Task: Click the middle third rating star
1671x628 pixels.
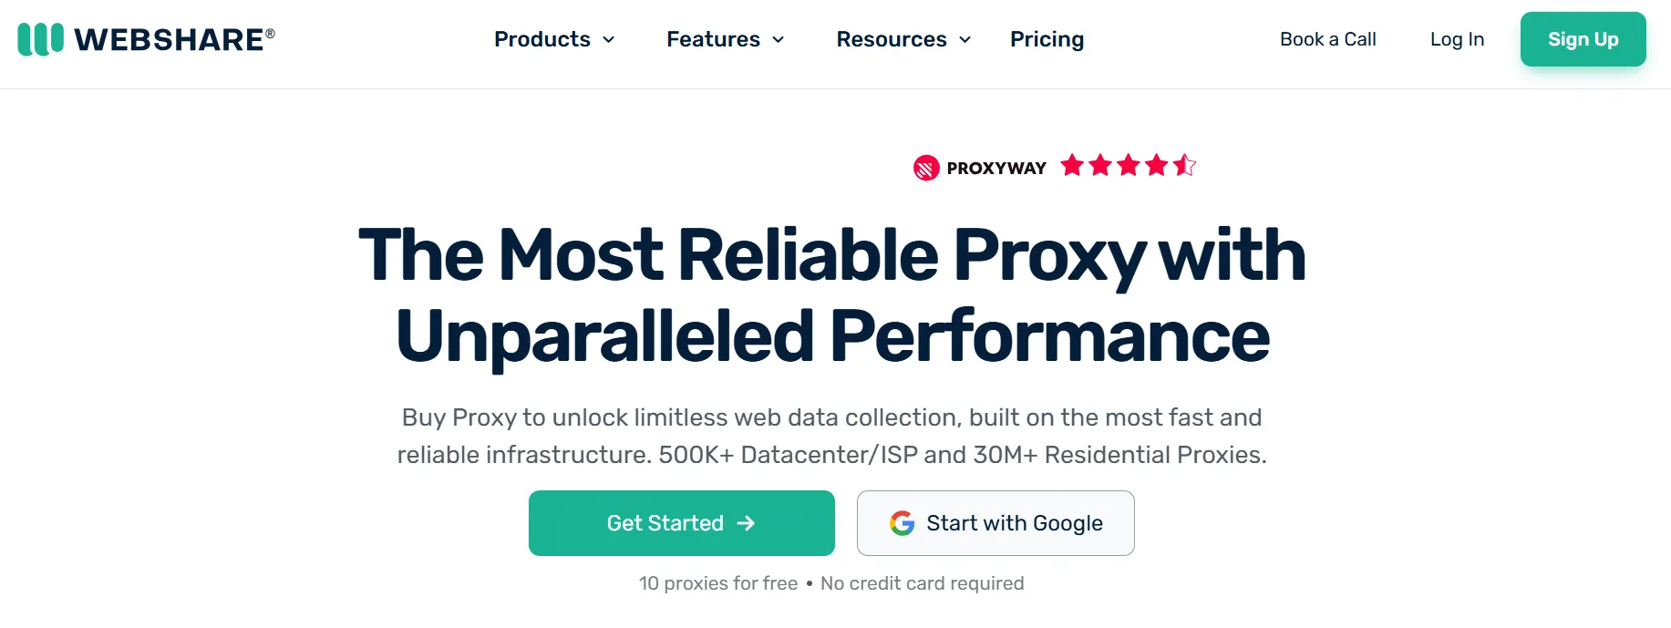Action: tap(1129, 165)
